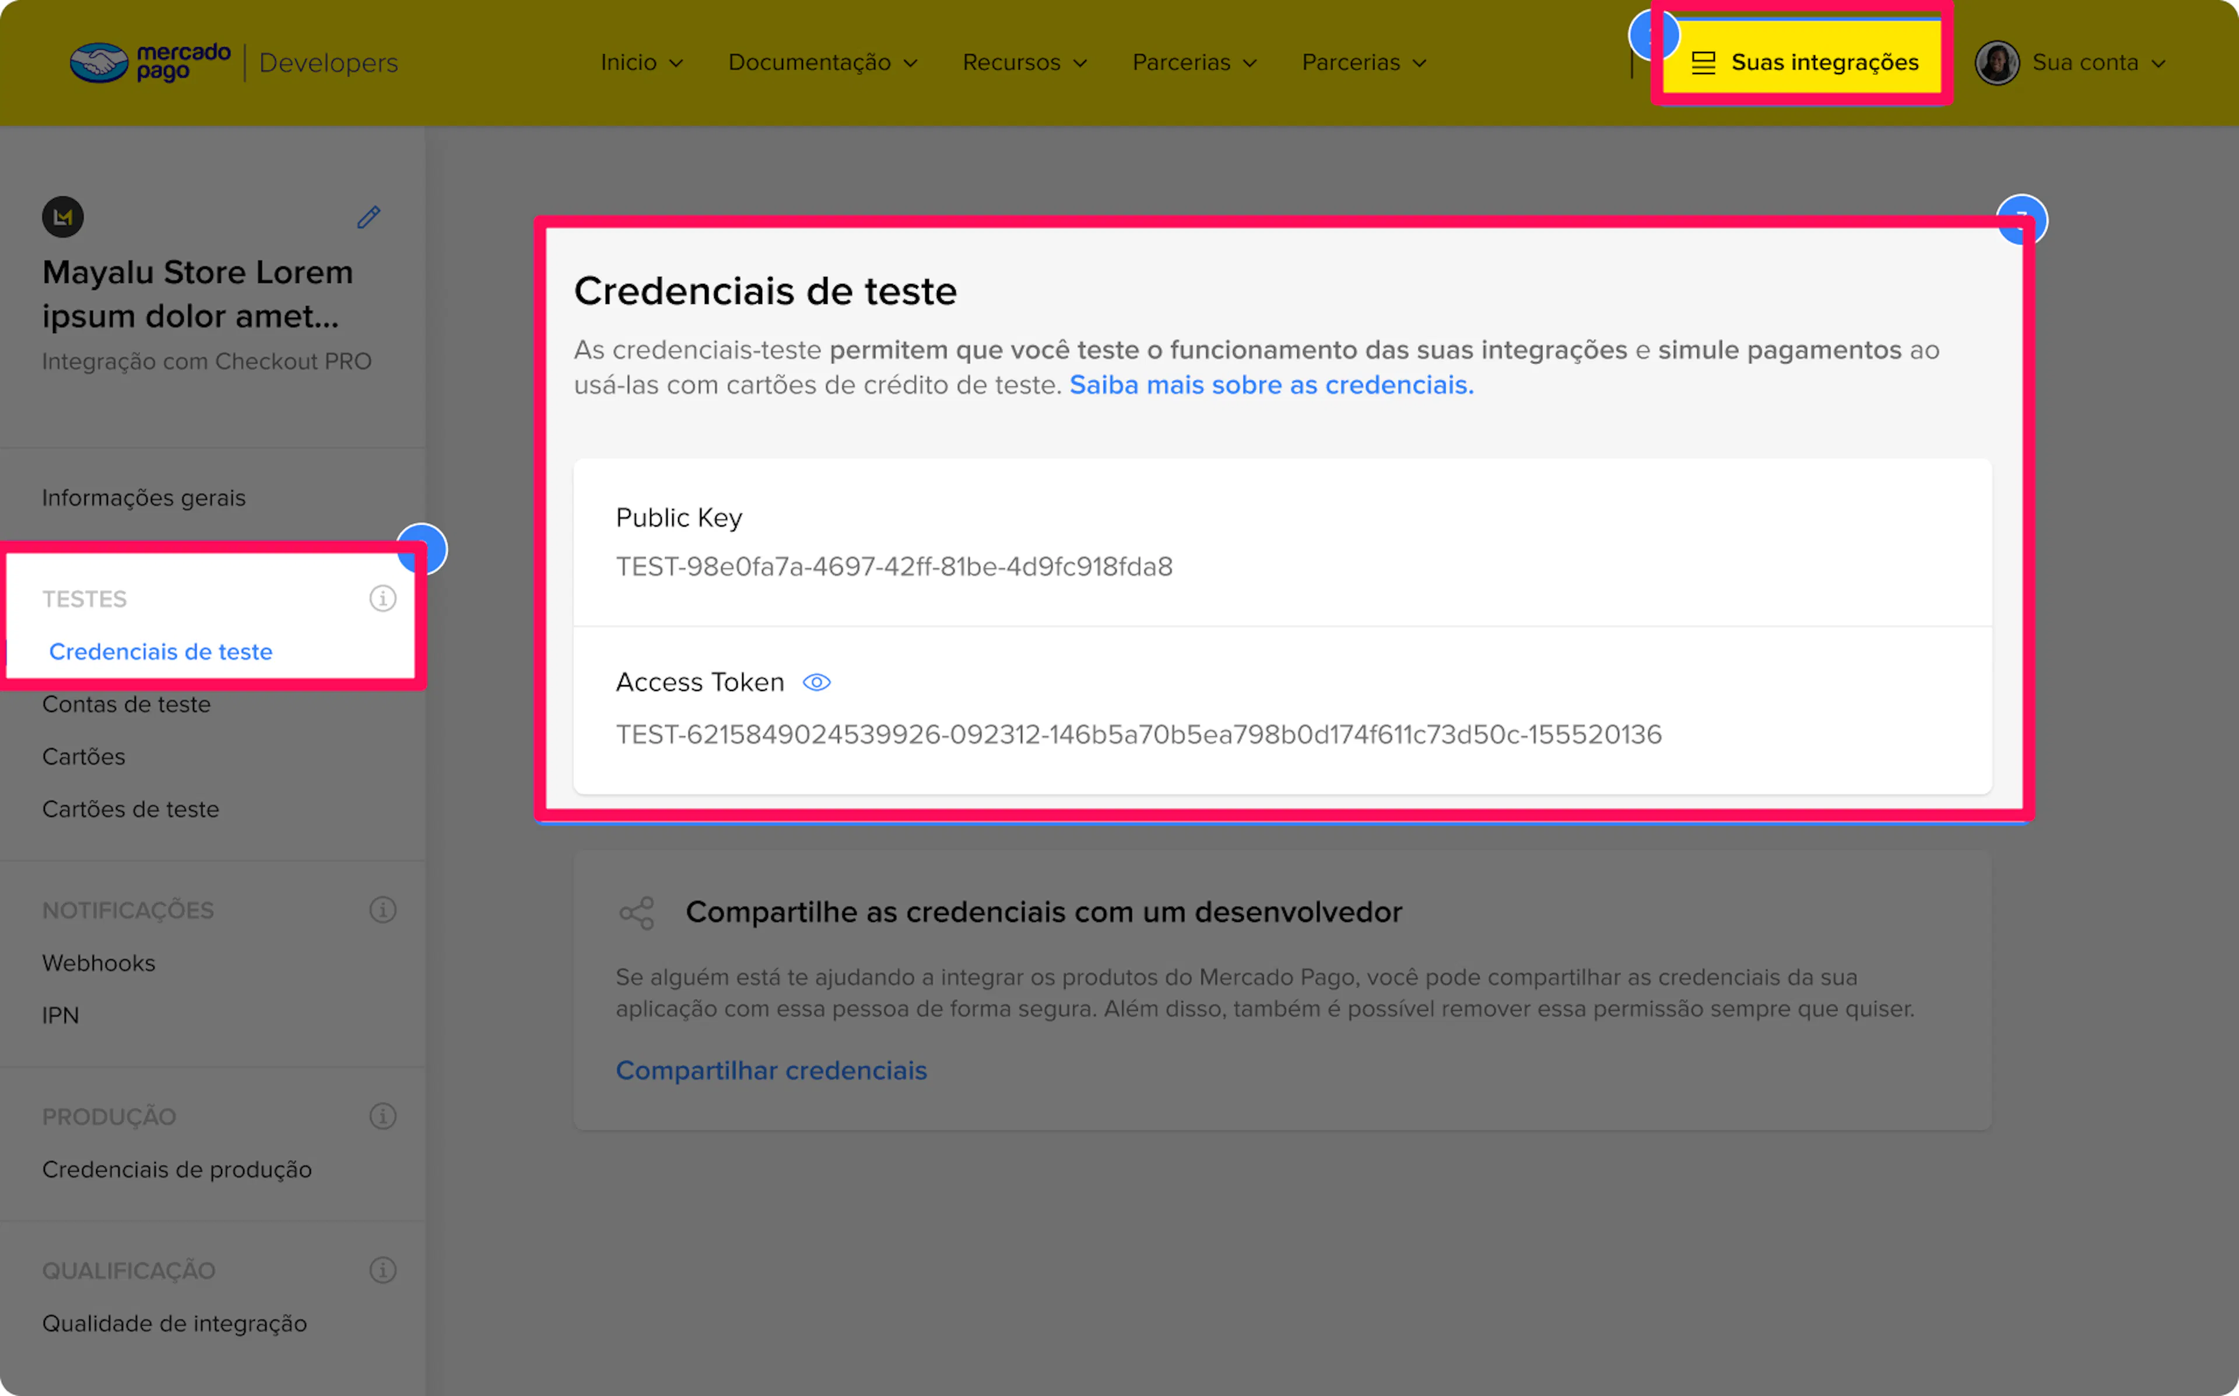Image resolution: width=2239 pixels, height=1396 pixels.
Task: Toggle Access Token visibility with the eye icon
Action: (x=817, y=681)
